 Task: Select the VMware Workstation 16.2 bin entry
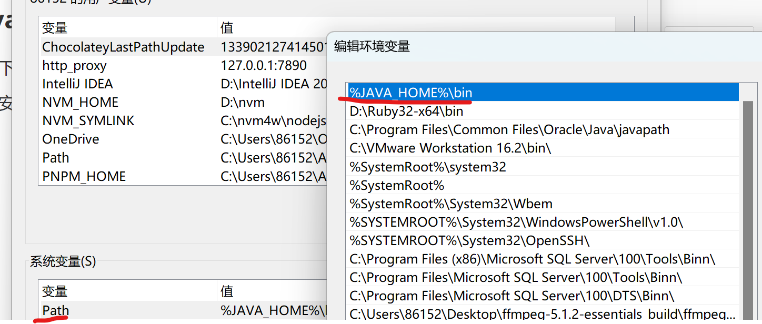click(450, 148)
